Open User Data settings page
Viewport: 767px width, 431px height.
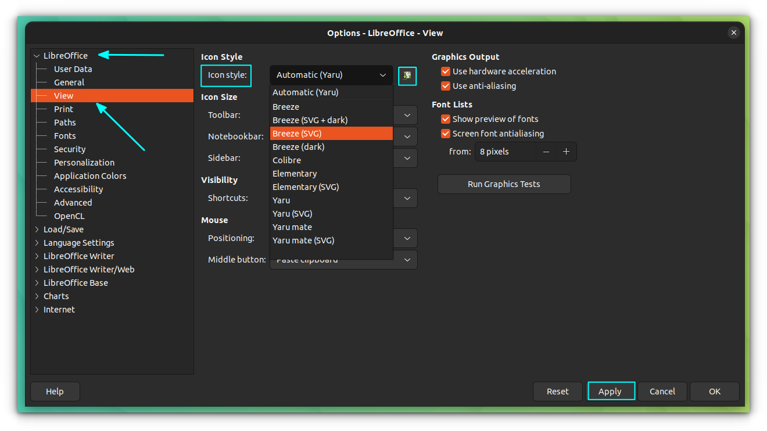point(73,69)
